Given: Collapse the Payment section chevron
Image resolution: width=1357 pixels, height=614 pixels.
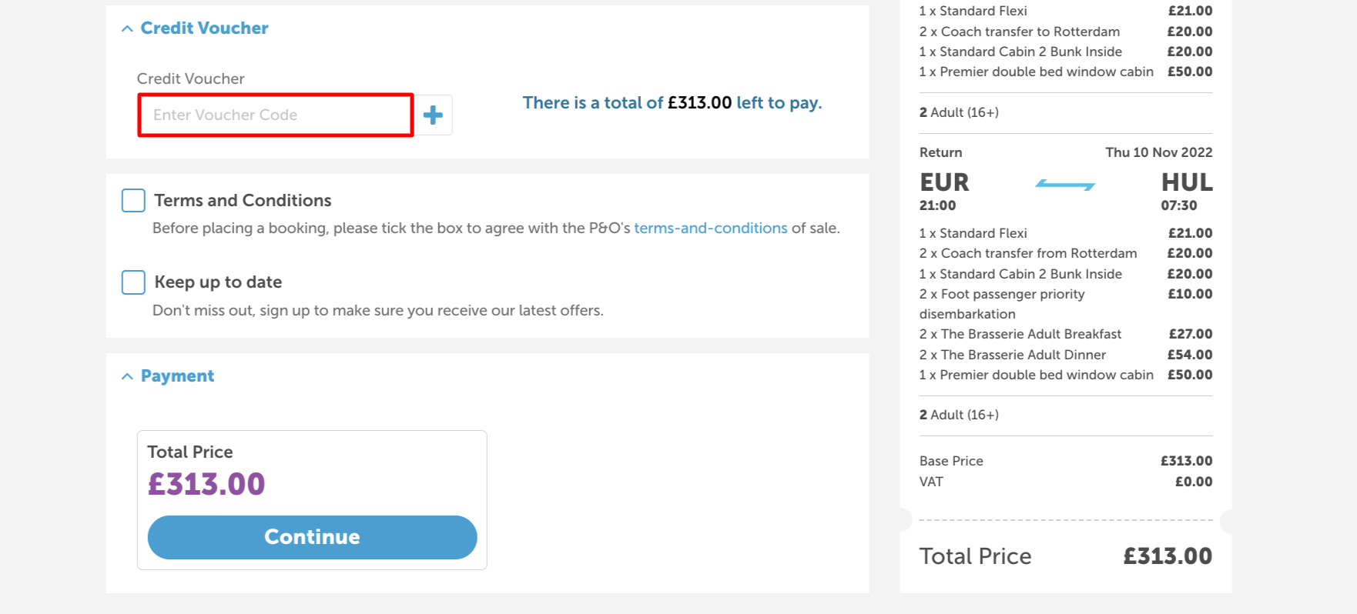Looking at the screenshot, I should point(127,375).
